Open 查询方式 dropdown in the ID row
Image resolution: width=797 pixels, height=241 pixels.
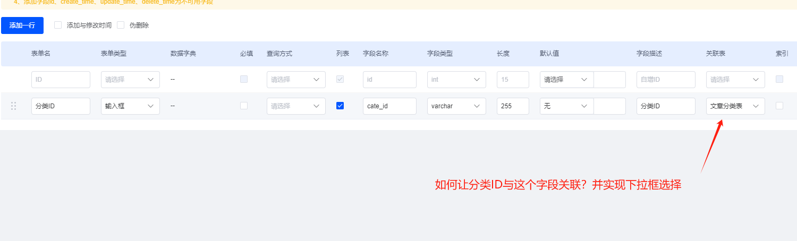click(296, 80)
